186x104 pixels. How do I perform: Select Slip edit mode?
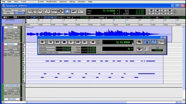8,13
